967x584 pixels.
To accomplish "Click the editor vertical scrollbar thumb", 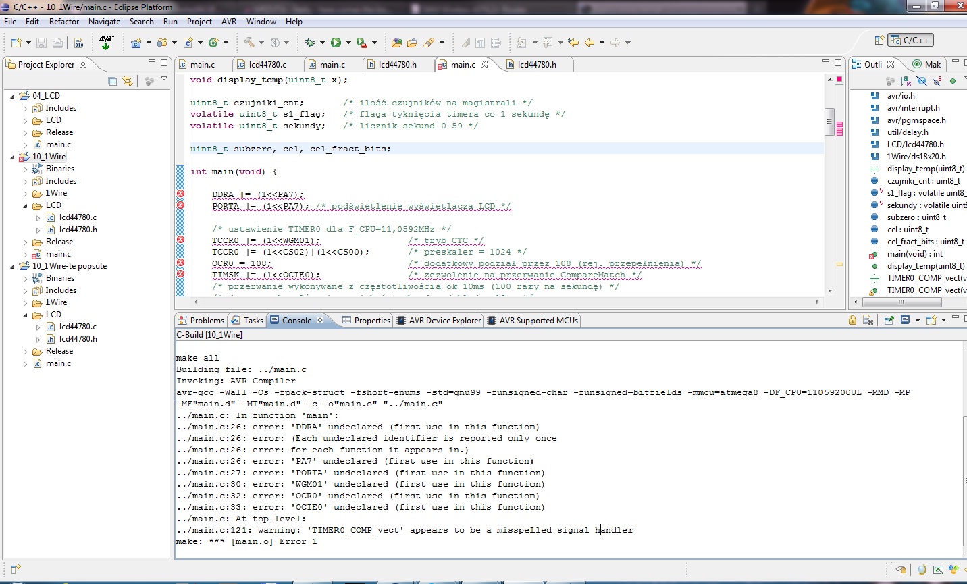I will pyautogui.click(x=829, y=122).
